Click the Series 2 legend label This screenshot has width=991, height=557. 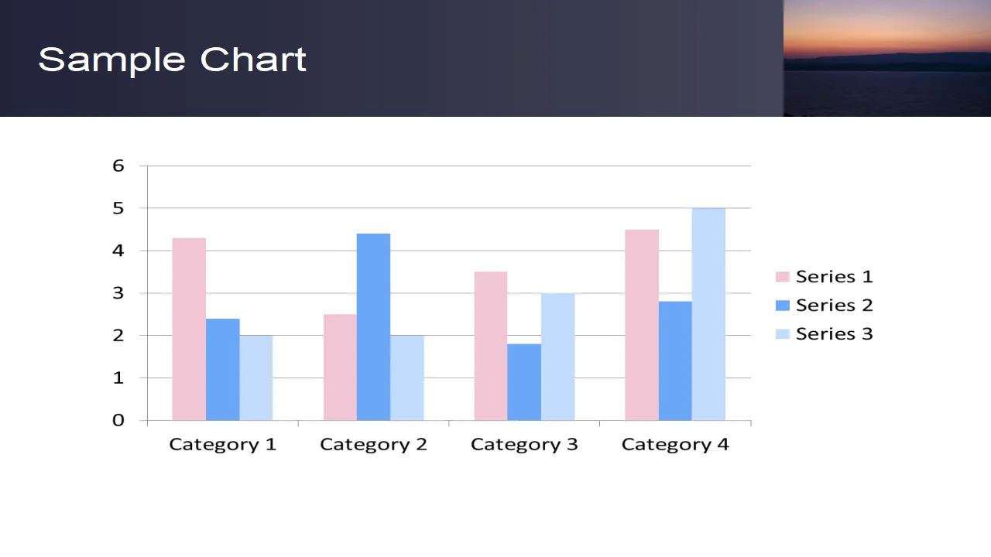[834, 305]
